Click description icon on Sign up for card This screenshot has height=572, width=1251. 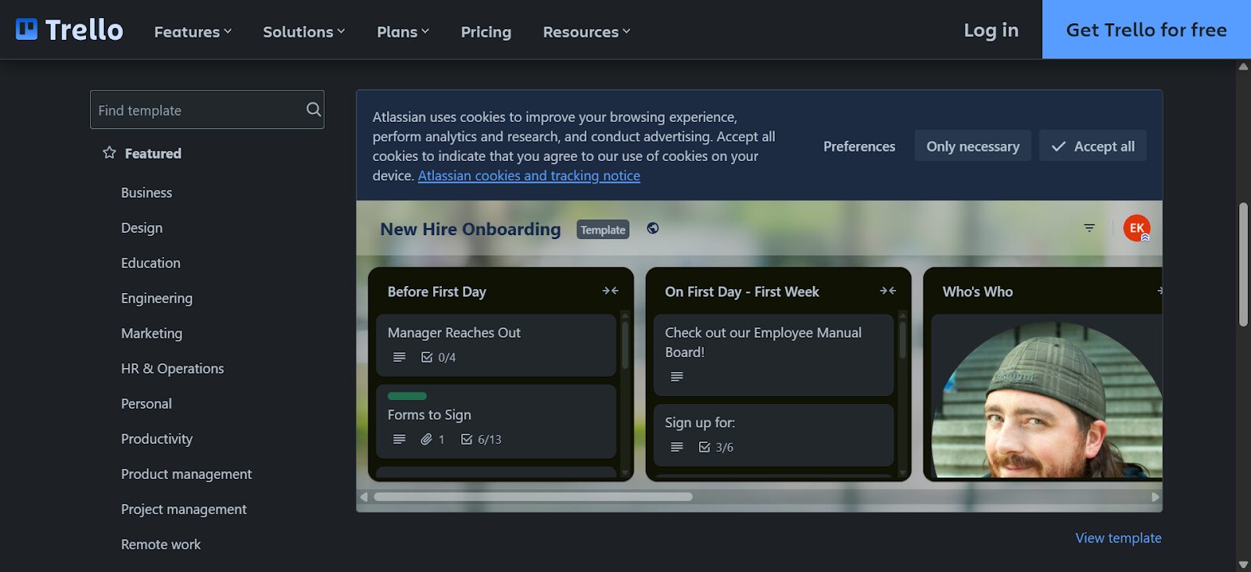point(677,447)
